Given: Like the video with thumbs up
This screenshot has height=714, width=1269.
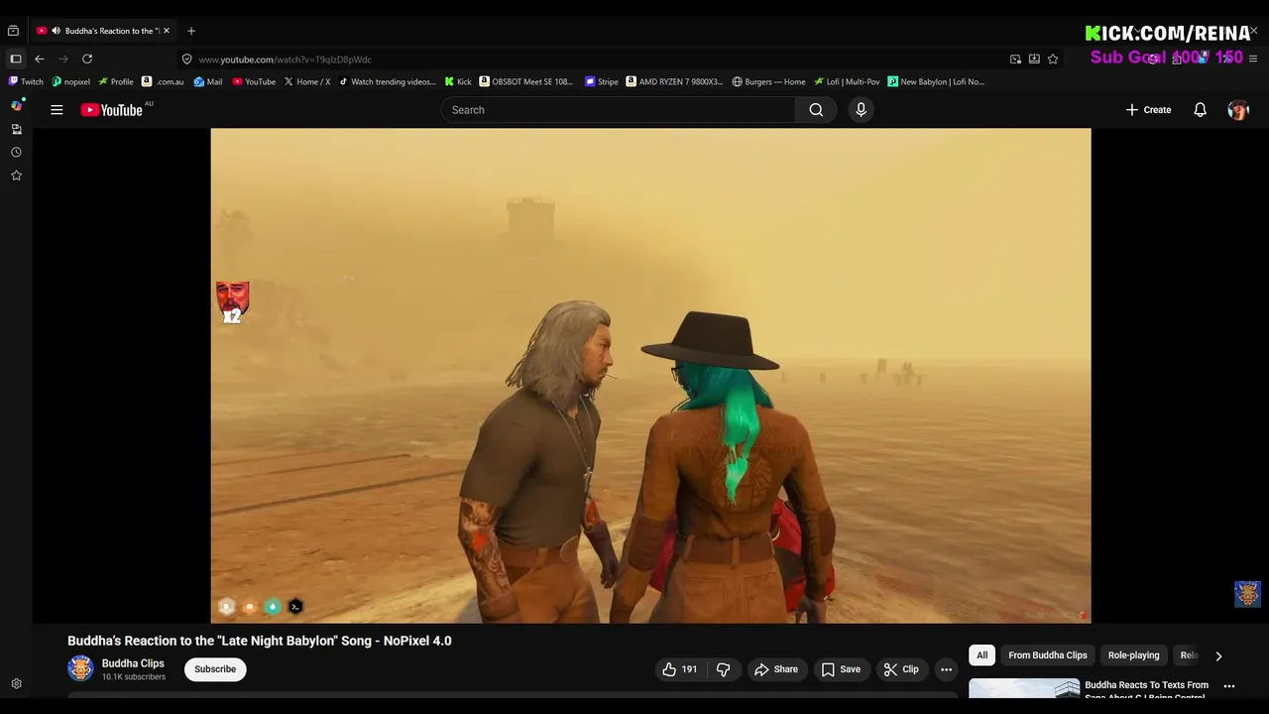Looking at the screenshot, I should tap(680, 669).
